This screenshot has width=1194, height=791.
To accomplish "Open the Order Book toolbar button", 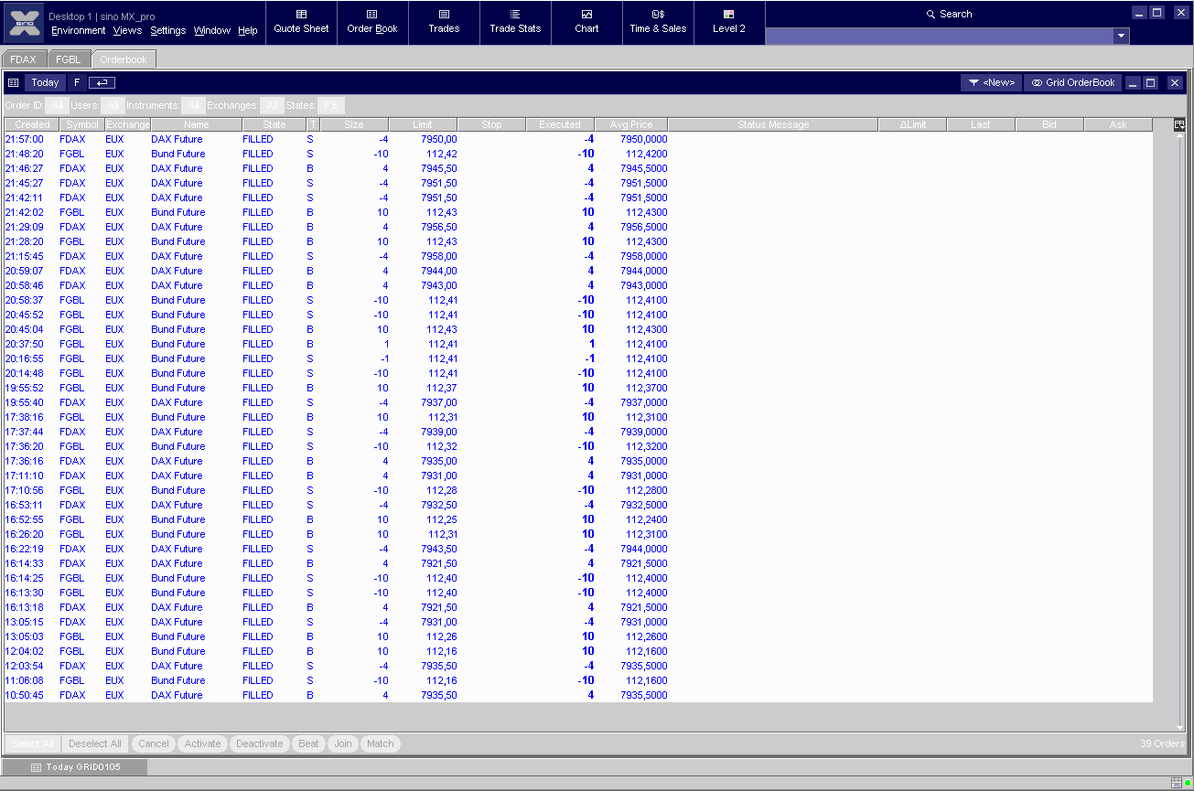I will (372, 21).
